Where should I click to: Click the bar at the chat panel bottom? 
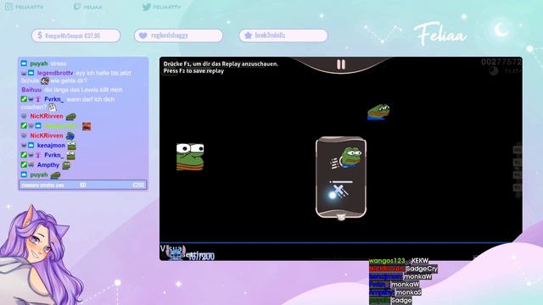click(x=83, y=185)
